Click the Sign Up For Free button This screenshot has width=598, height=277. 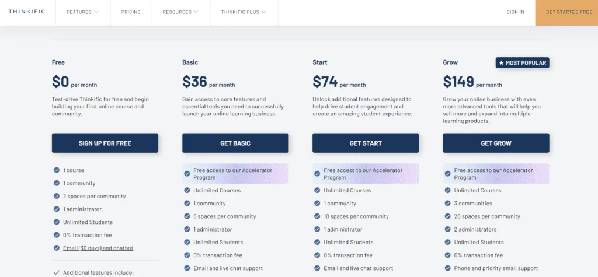(105, 143)
